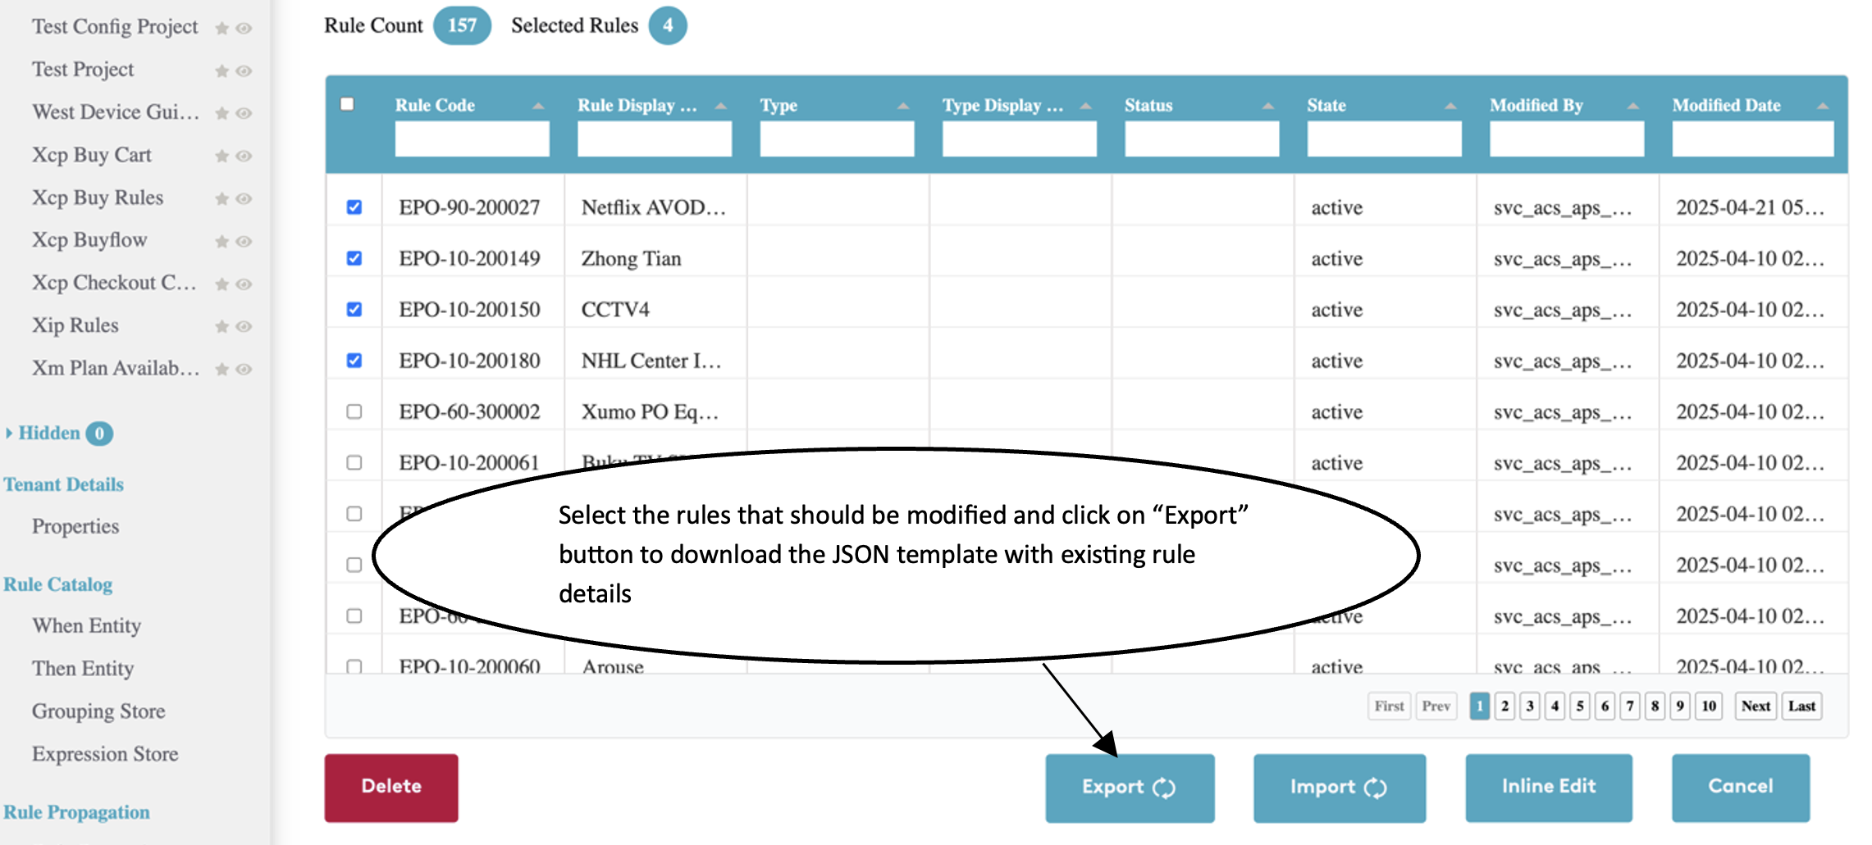Toggle eye icon for Xcp Buyflow
The width and height of the screenshot is (1872, 845).
point(244,241)
